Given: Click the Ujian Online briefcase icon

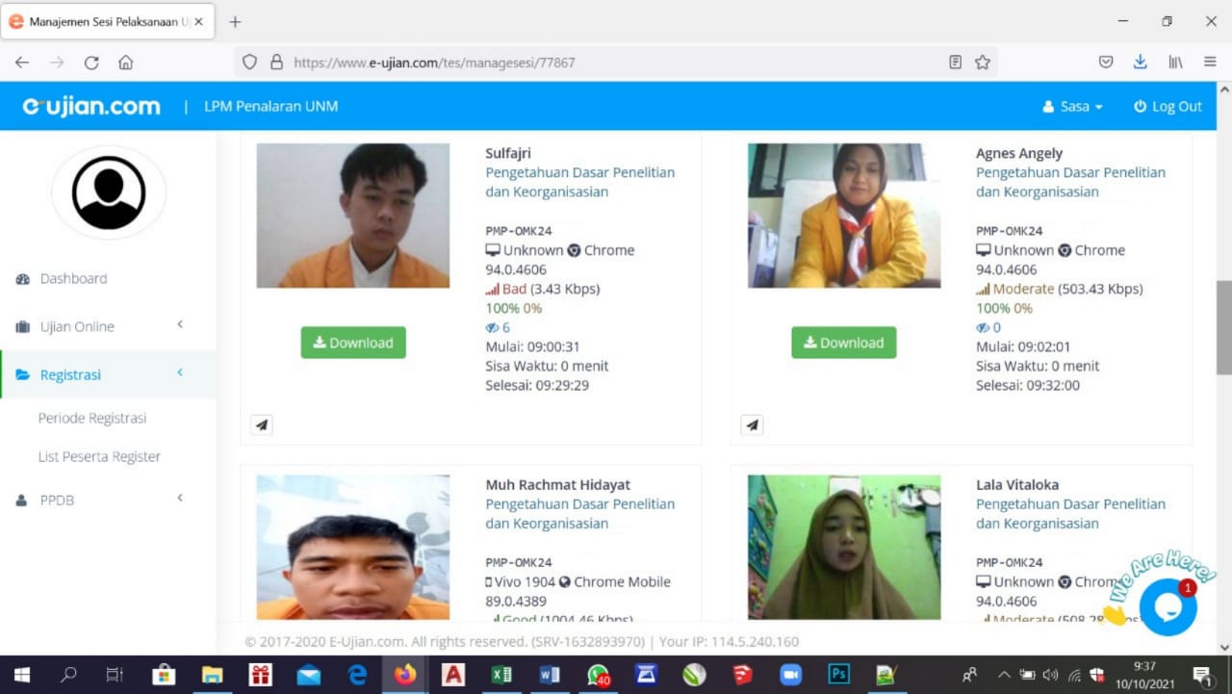Looking at the screenshot, I should [22, 327].
